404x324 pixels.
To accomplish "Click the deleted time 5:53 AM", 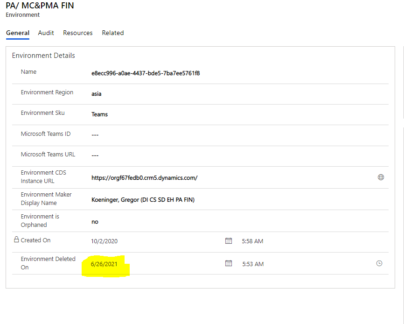I will [x=253, y=264].
